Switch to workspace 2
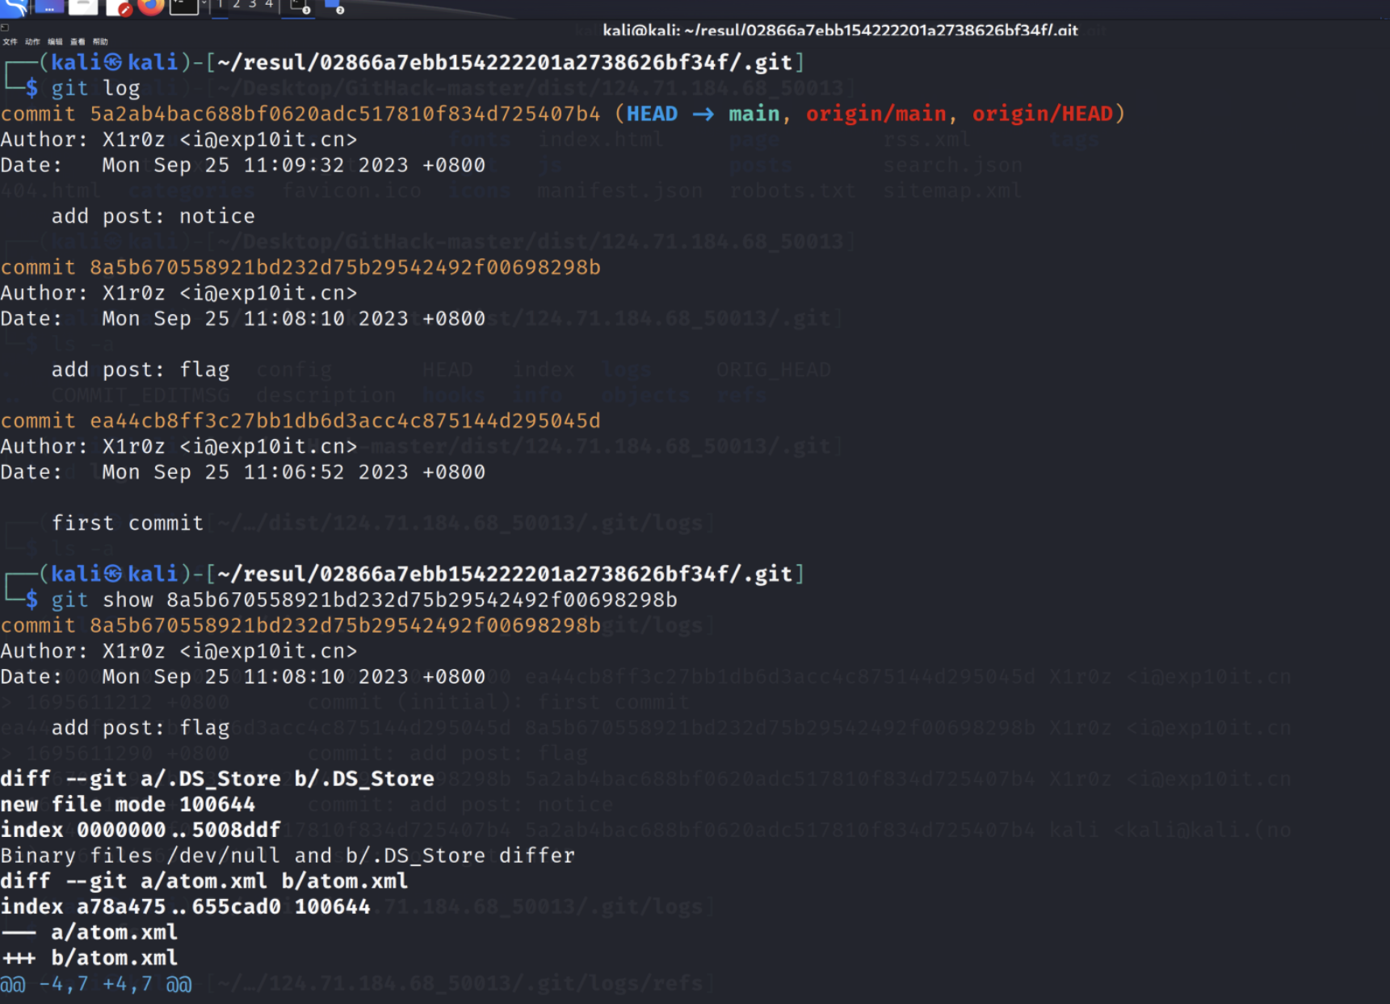1390x1004 pixels. tap(237, 6)
